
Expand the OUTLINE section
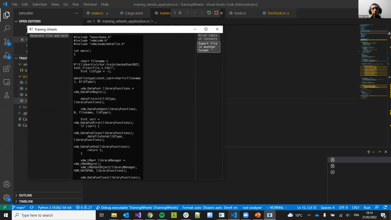coord(25,195)
